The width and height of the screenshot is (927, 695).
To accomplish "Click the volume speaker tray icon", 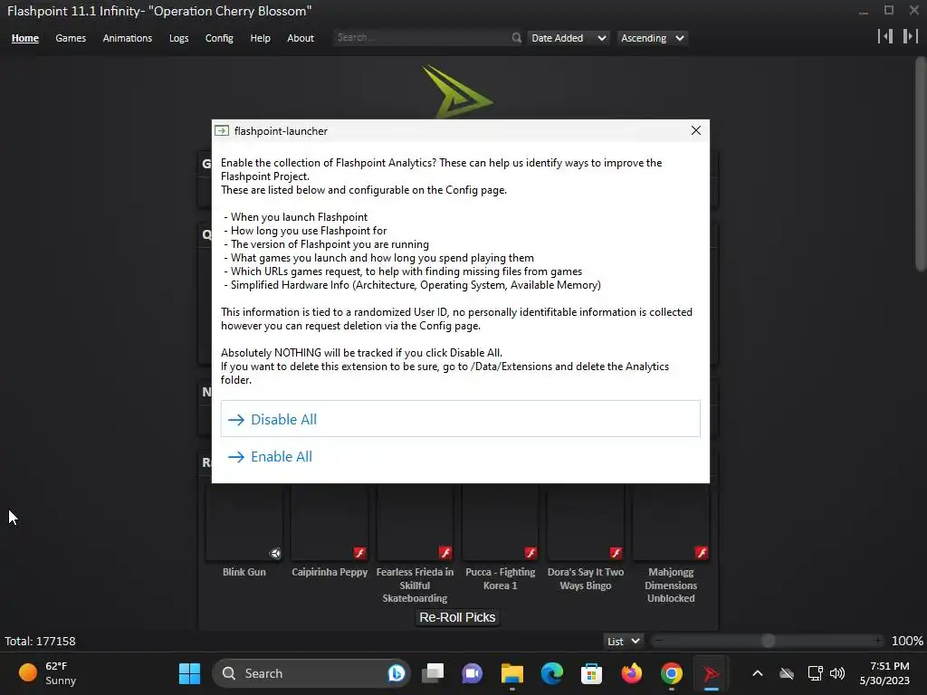I will point(837,673).
